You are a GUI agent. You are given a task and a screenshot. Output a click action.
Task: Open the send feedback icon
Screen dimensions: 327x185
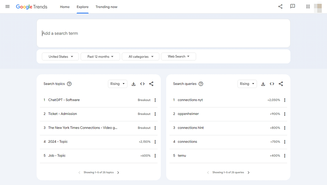293,7
